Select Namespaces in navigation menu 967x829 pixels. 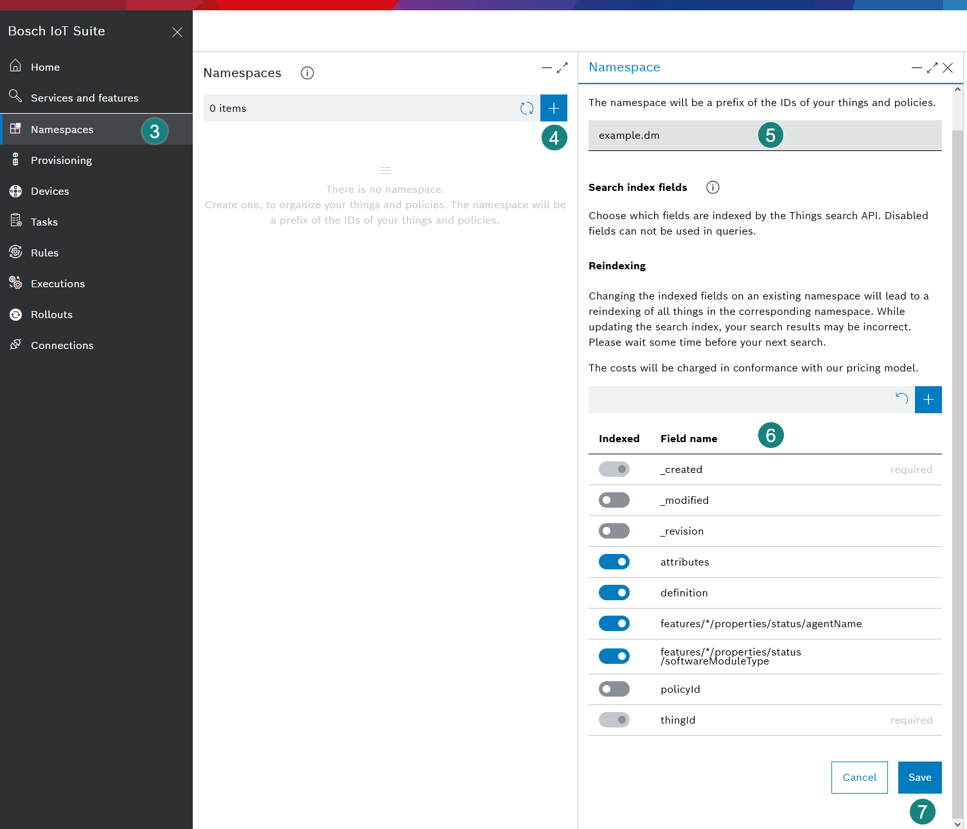[x=96, y=129]
